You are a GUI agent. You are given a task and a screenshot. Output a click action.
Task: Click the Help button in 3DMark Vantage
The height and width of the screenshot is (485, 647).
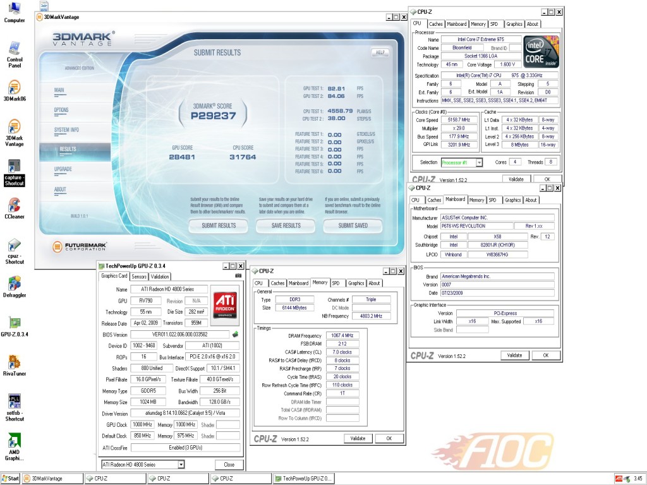click(380, 52)
